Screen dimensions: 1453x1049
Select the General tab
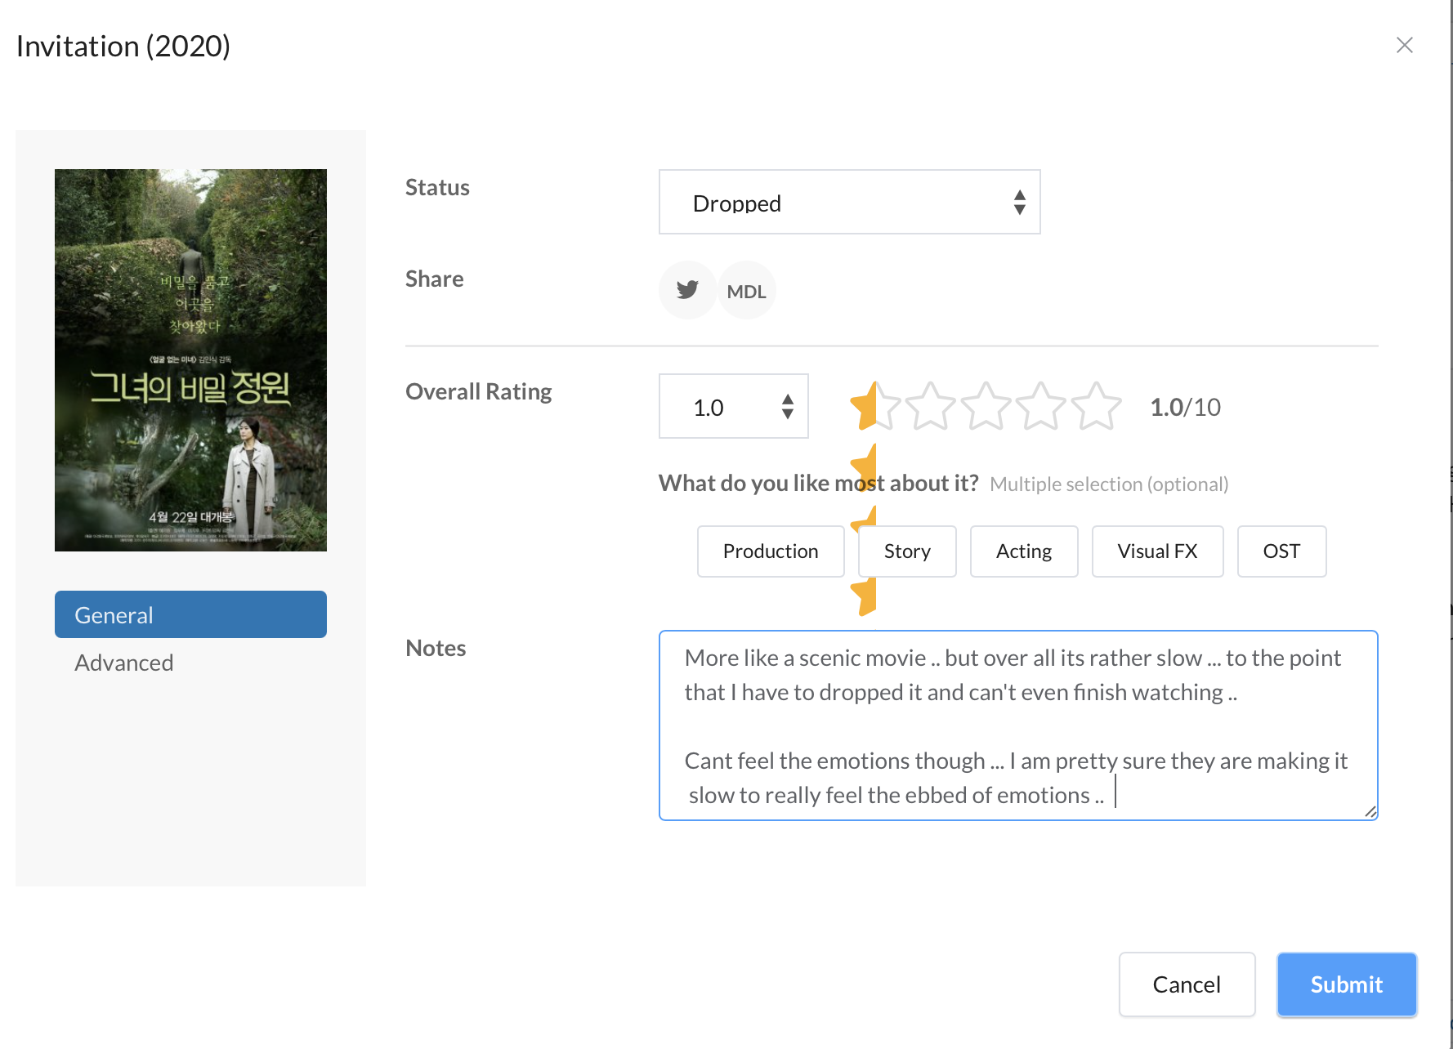click(190, 614)
